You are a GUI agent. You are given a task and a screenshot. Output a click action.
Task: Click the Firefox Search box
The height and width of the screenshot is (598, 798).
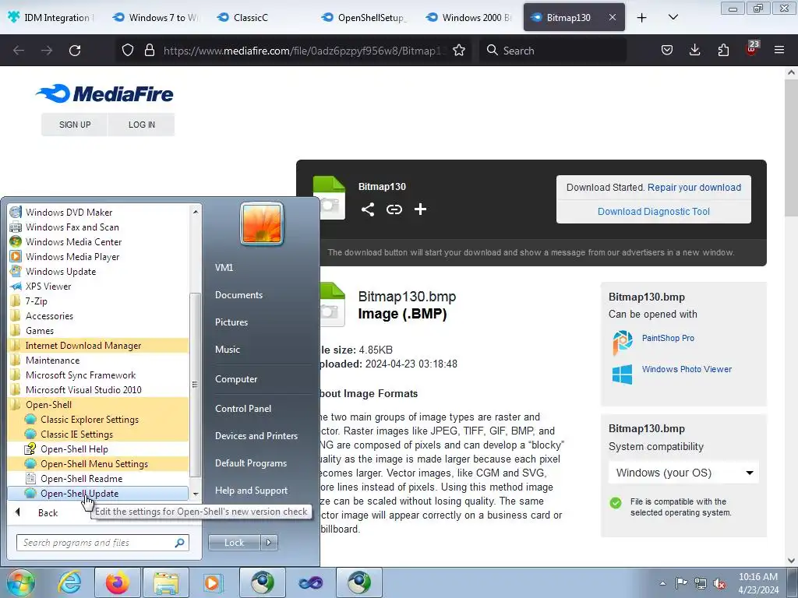553,51
